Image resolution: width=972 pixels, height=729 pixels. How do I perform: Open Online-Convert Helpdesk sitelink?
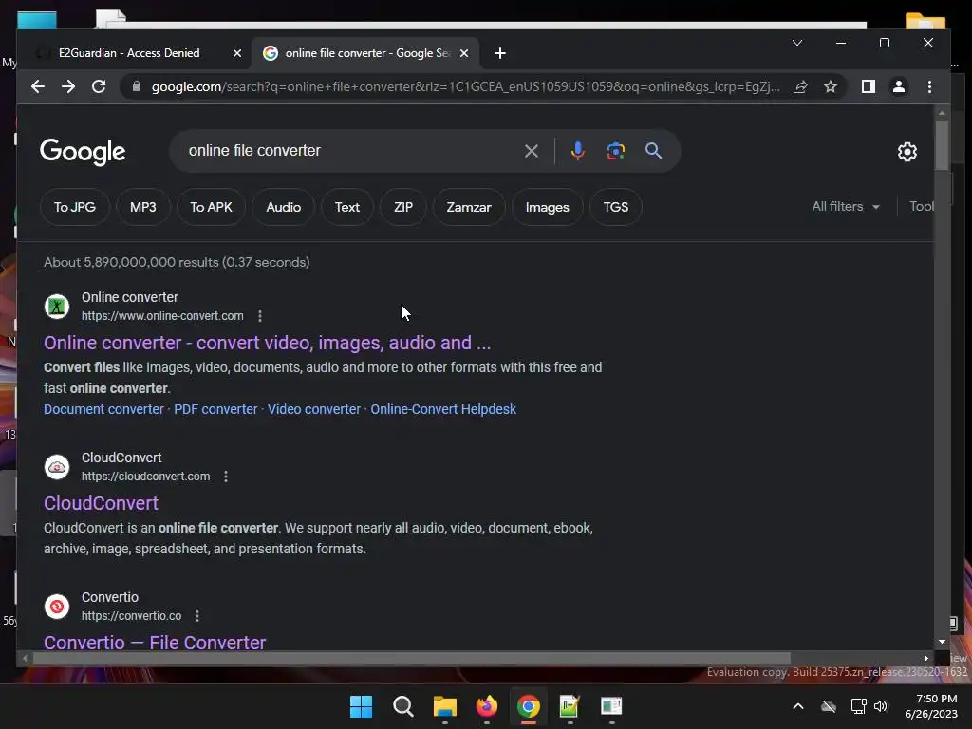pyautogui.click(x=443, y=409)
